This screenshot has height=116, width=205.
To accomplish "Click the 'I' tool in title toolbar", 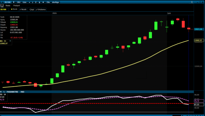I will 32,2.
